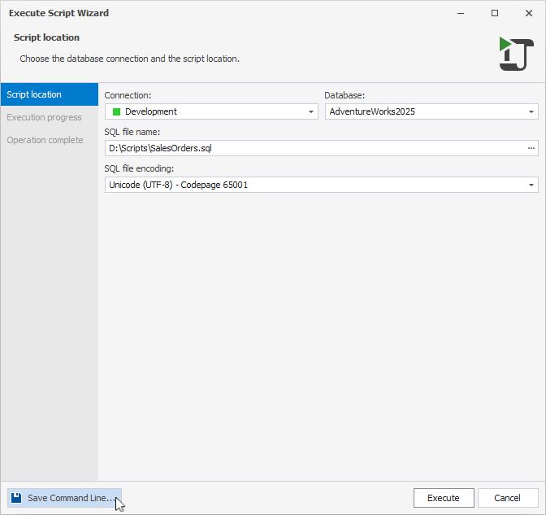Click the Execute Script wizard logo icon
The width and height of the screenshot is (546, 515).
pyautogui.click(x=517, y=54)
